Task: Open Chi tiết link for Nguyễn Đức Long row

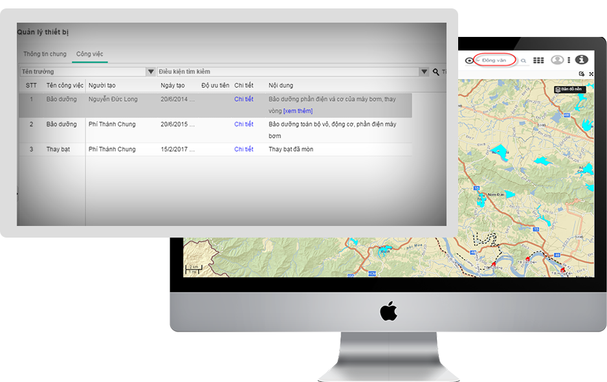Action: tap(243, 100)
